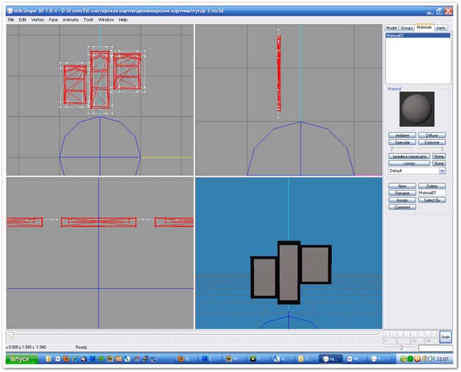Open the Vertex menu

(x=37, y=20)
